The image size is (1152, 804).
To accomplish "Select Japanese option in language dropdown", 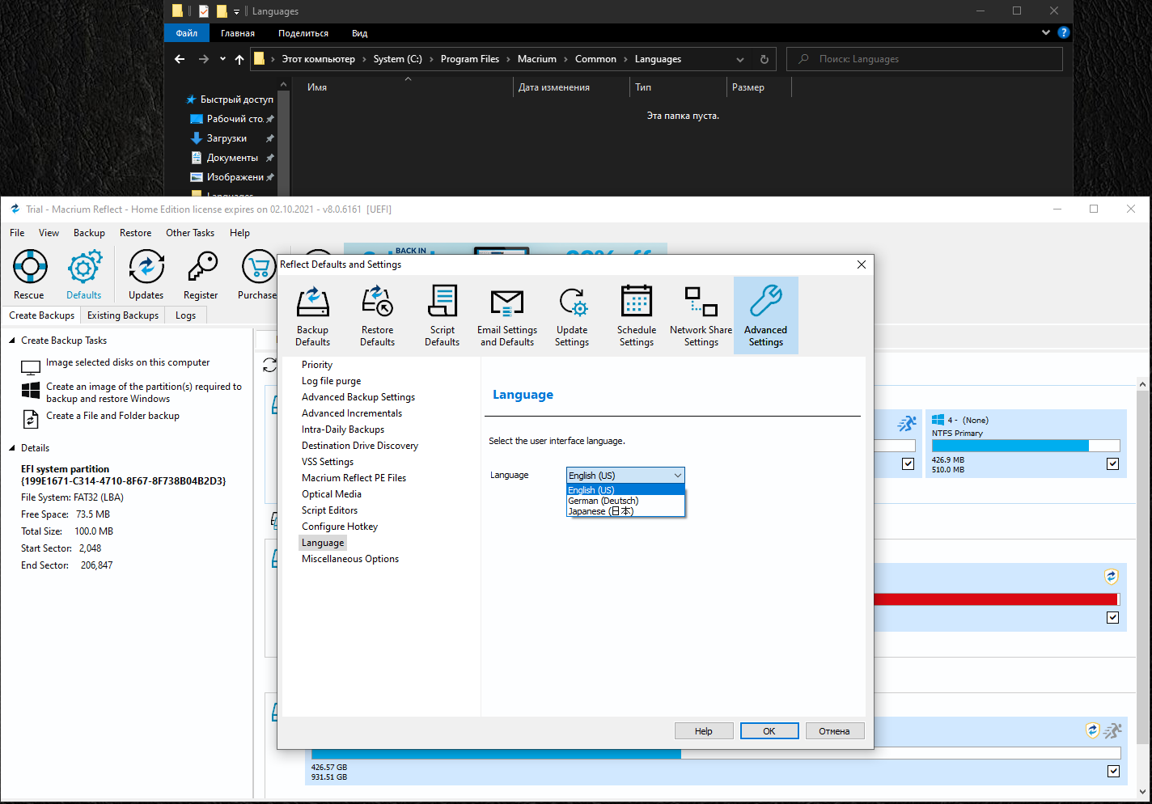I will [600, 511].
